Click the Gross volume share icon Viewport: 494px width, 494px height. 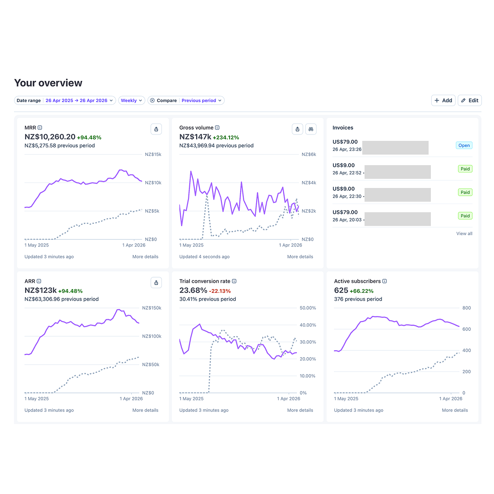coord(297,129)
